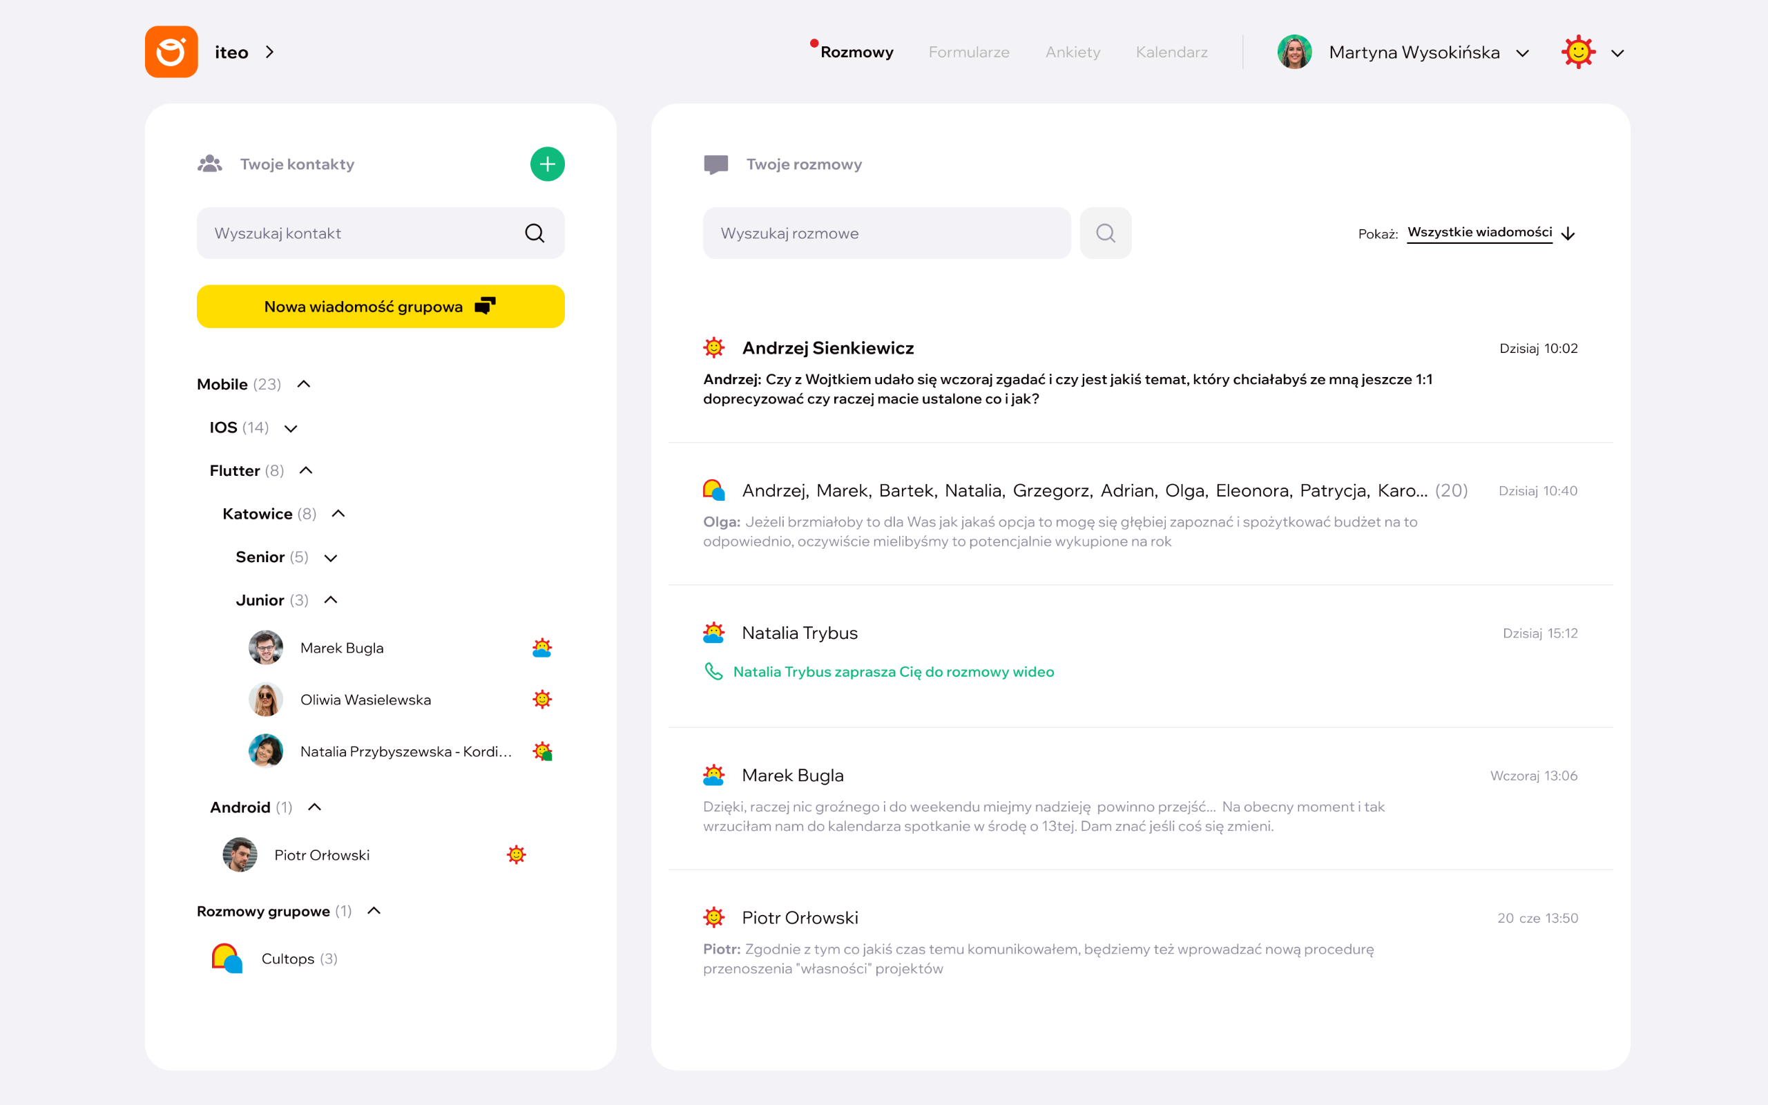The image size is (1768, 1105).
Task: Click the Dzisiaj 10:02 timestamp
Action: 1539,349
